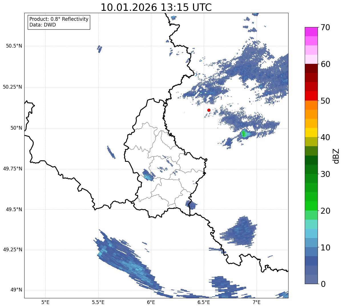Click the 49.25°N latitude label
The height and width of the screenshot is (308, 343).
tap(12, 250)
